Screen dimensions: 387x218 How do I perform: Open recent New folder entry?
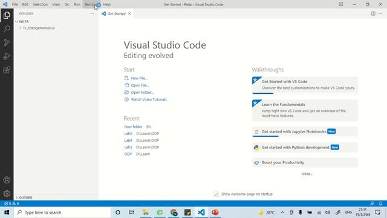(133, 127)
